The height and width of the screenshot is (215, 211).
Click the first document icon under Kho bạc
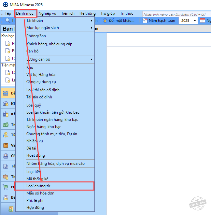pyautogui.click(x=7, y=43)
